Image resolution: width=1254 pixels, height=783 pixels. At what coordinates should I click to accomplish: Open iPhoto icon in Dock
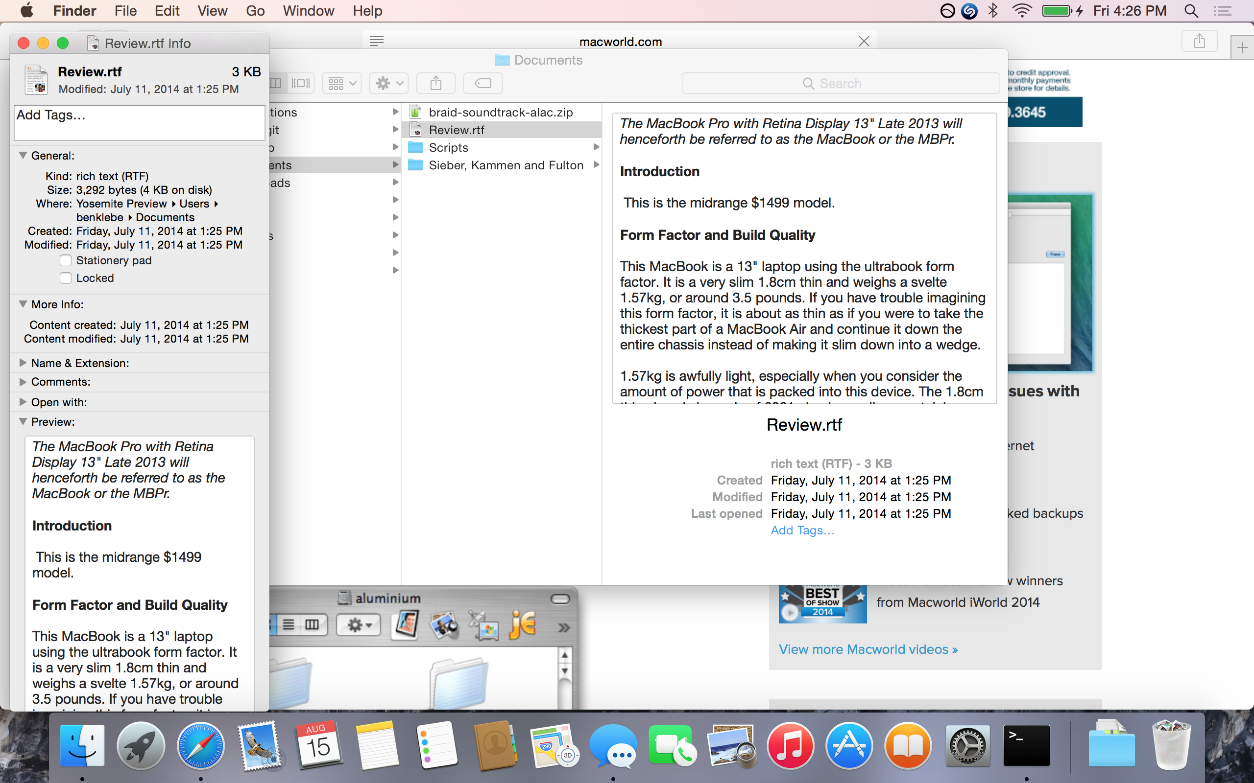tap(731, 746)
